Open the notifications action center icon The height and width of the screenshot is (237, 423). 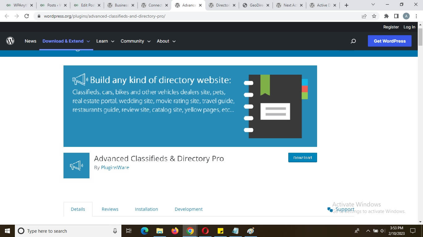[x=413, y=231]
